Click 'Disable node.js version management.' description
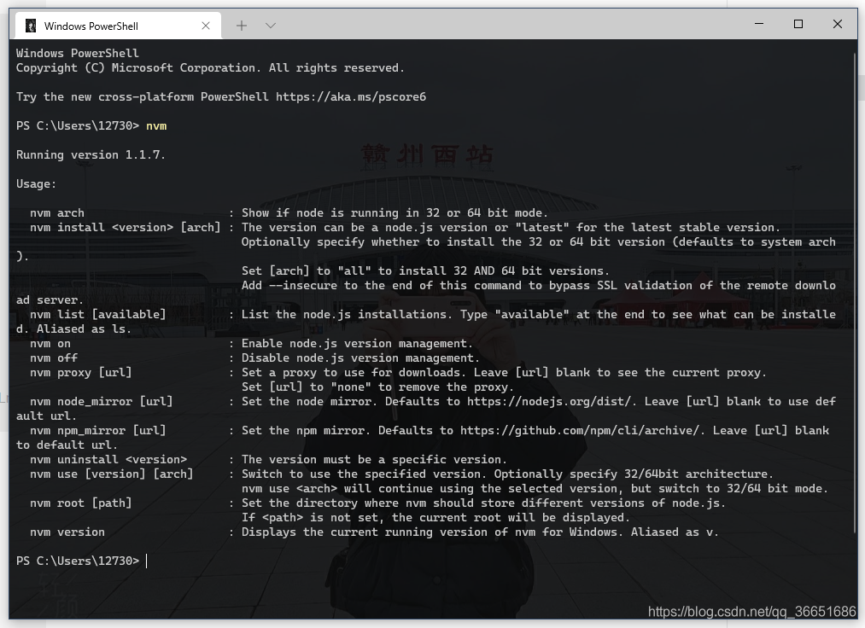 pyautogui.click(x=360, y=358)
